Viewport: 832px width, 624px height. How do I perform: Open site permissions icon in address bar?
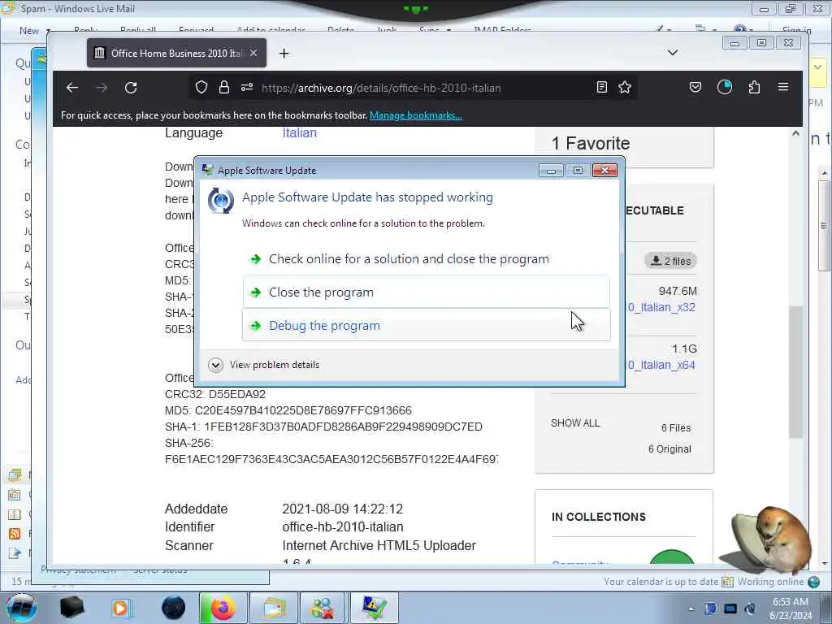tap(247, 87)
